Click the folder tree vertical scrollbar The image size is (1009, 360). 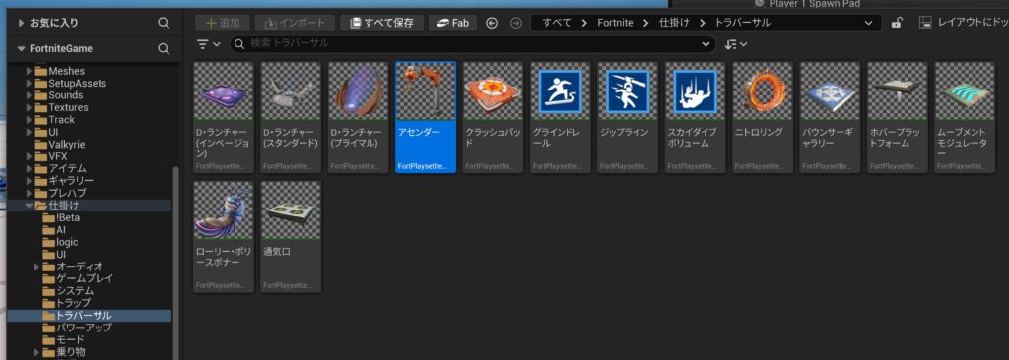(x=175, y=263)
